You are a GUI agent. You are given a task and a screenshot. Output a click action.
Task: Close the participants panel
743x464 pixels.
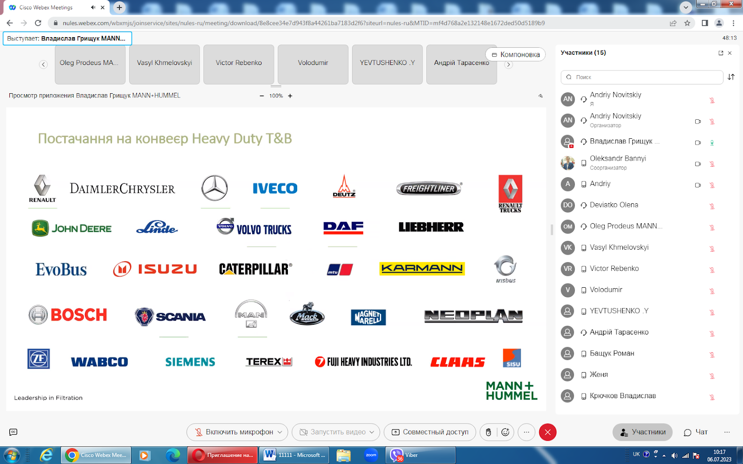click(730, 53)
